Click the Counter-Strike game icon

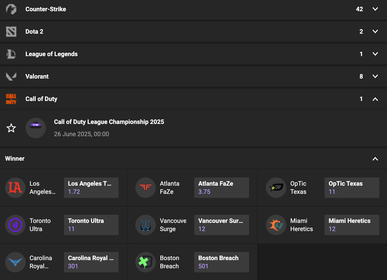11,9
